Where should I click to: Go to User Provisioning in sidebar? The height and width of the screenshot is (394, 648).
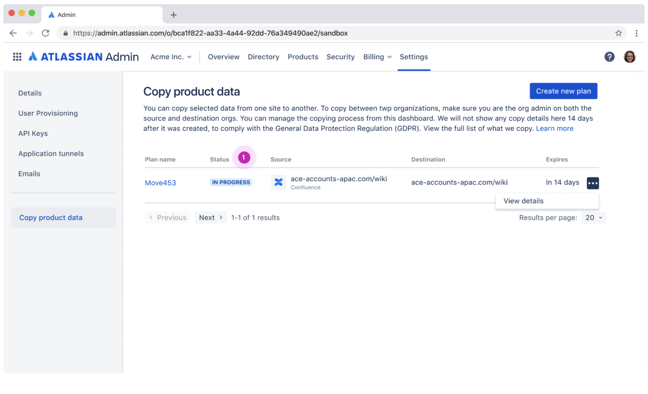pos(48,113)
